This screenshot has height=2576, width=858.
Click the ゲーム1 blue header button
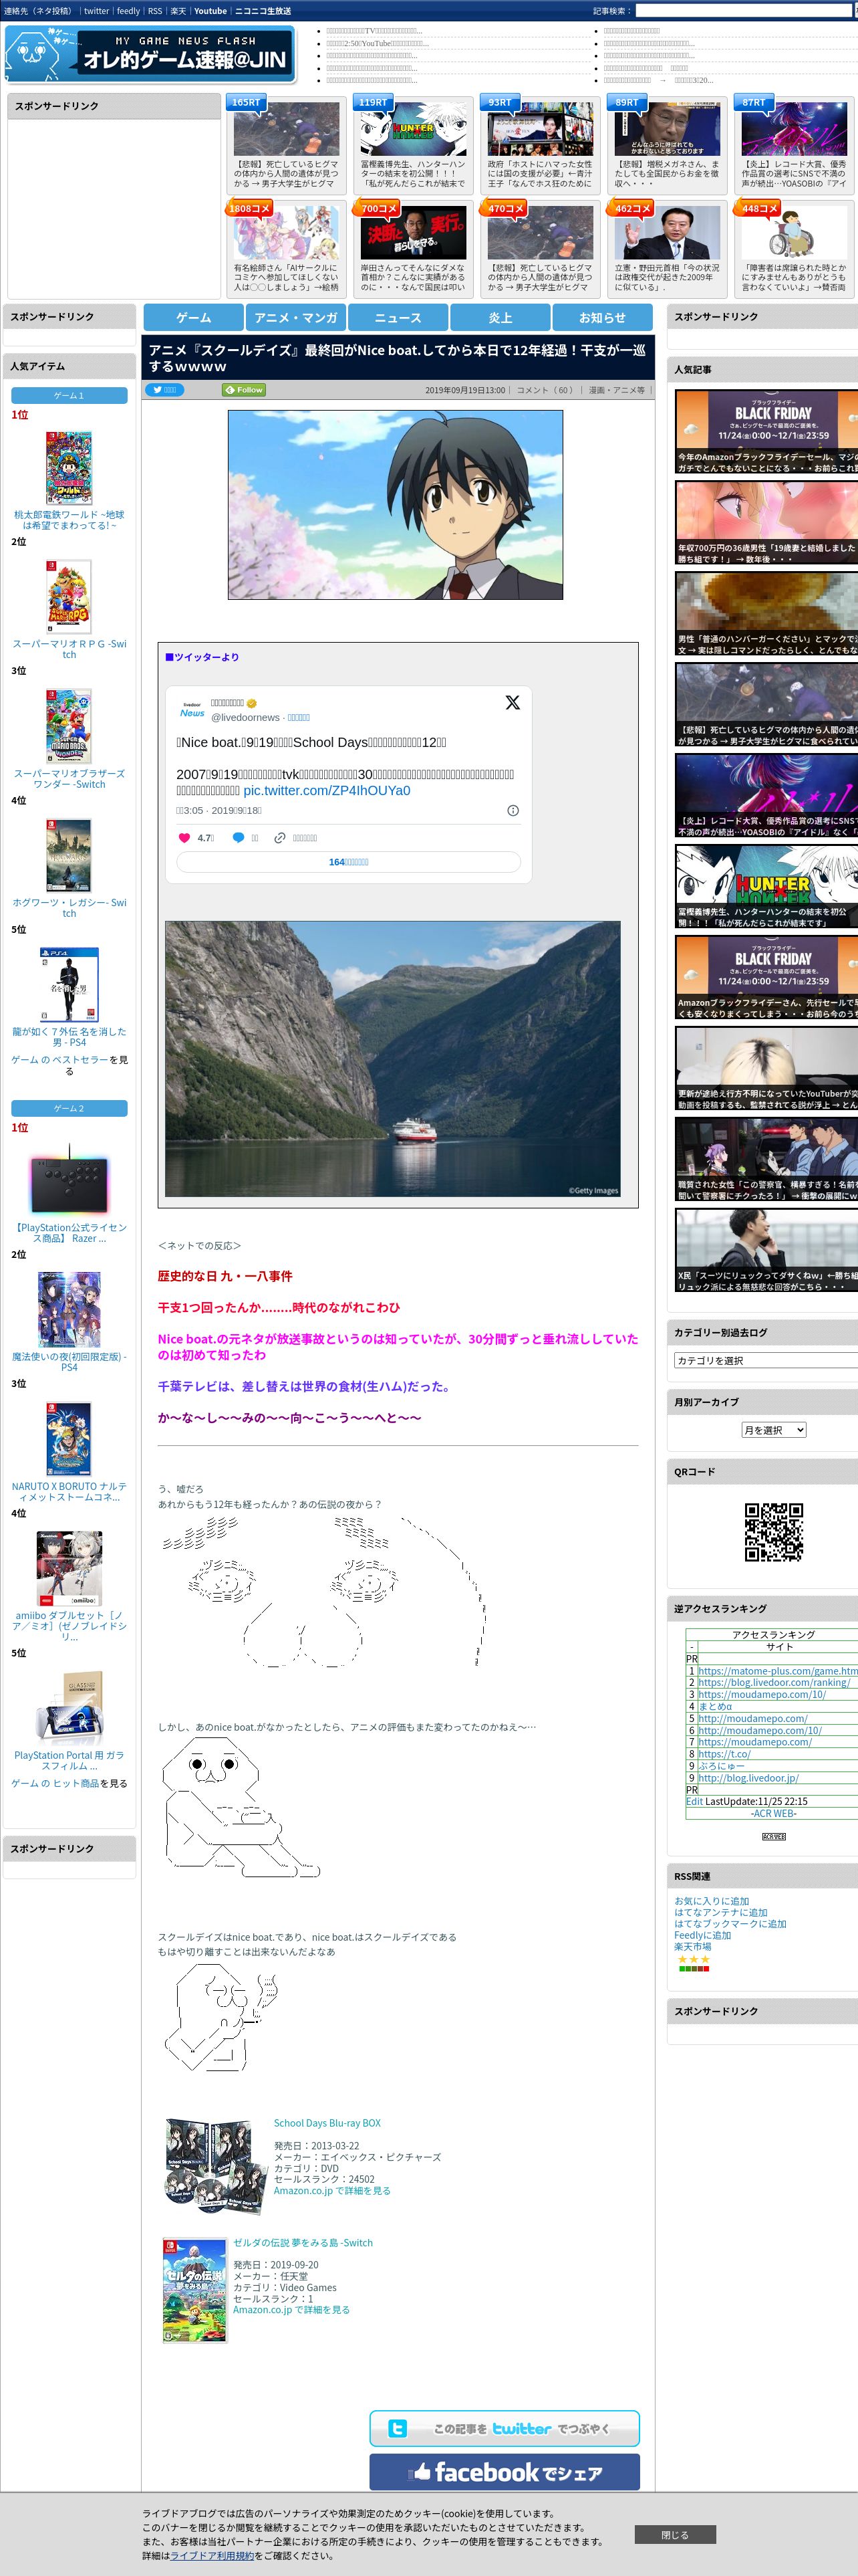[69, 396]
